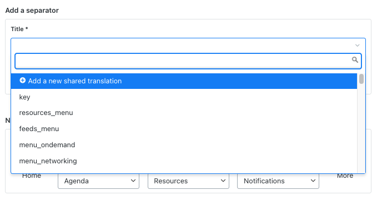This screenshot has height=200, width=377.
Task: Choose menu_ondemand from the dropdown list
Action: click(x=184, y=145)
